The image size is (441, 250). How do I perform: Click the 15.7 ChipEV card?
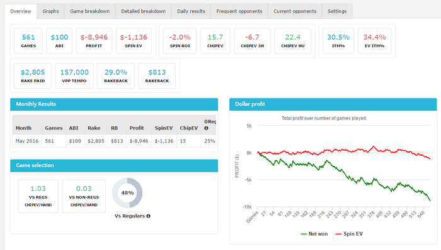(215, 41)
